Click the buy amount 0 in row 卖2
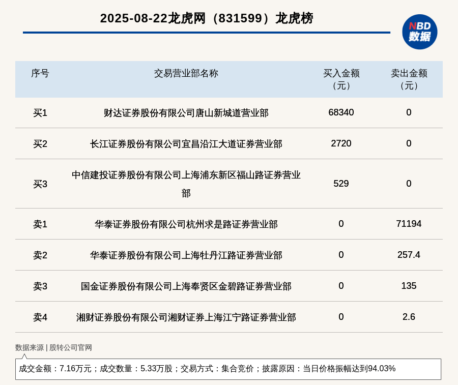This screenshot has height=385, width=458. click(x=341, y=255)
